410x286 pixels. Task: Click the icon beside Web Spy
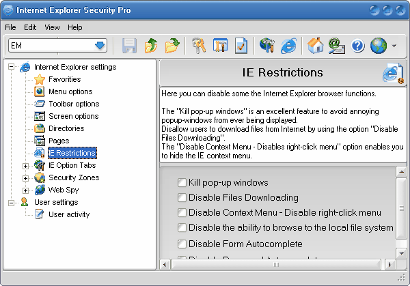coord(40,190)
